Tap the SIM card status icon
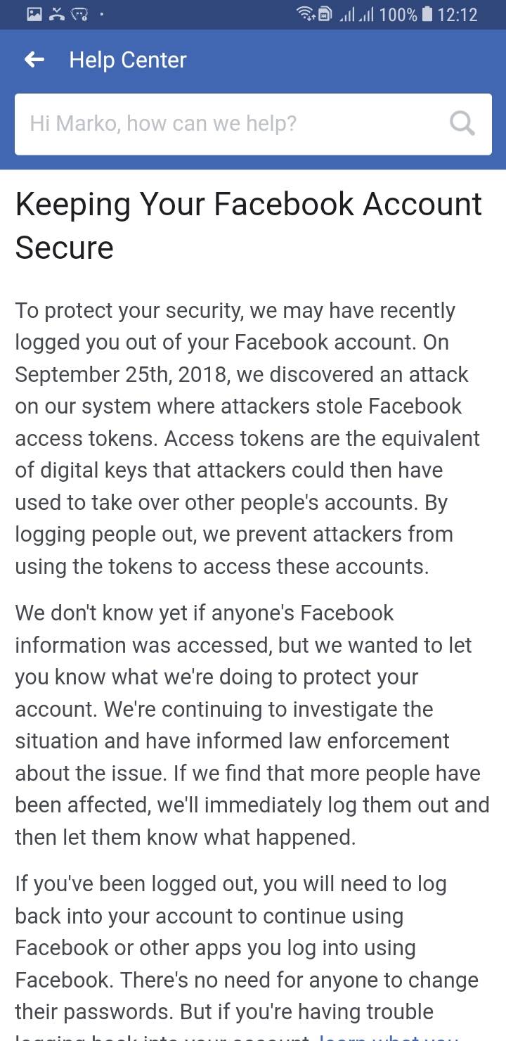506x1041 pixels. coord(325,14)
